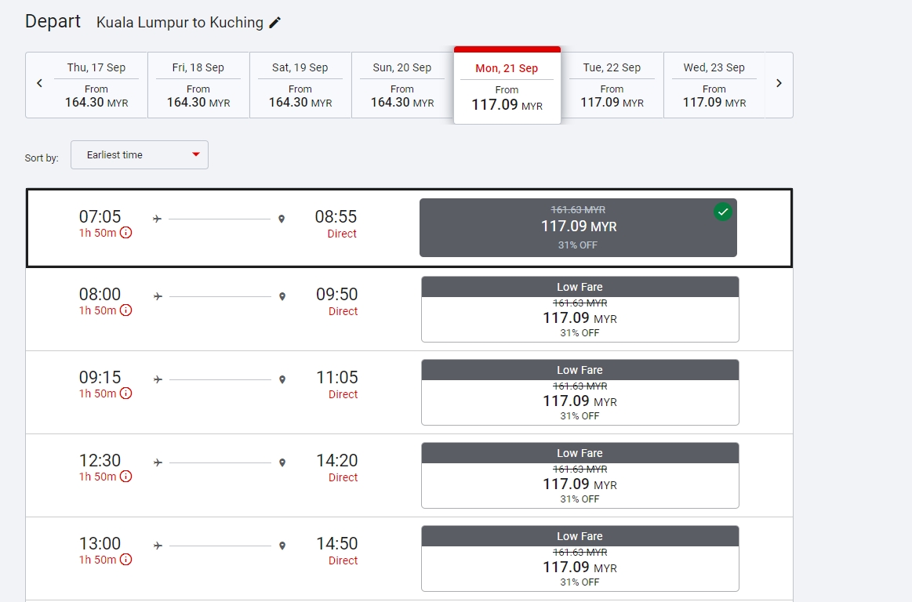This screenshot has height=602, width=912.
Task: Select the Tue, 22 Sep date tab
Action: point(612,85)
